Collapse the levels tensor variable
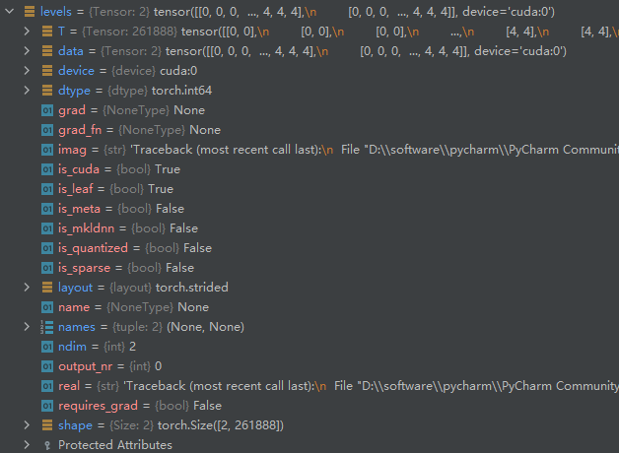Screen dimensions: 619x453 (10, 12)
